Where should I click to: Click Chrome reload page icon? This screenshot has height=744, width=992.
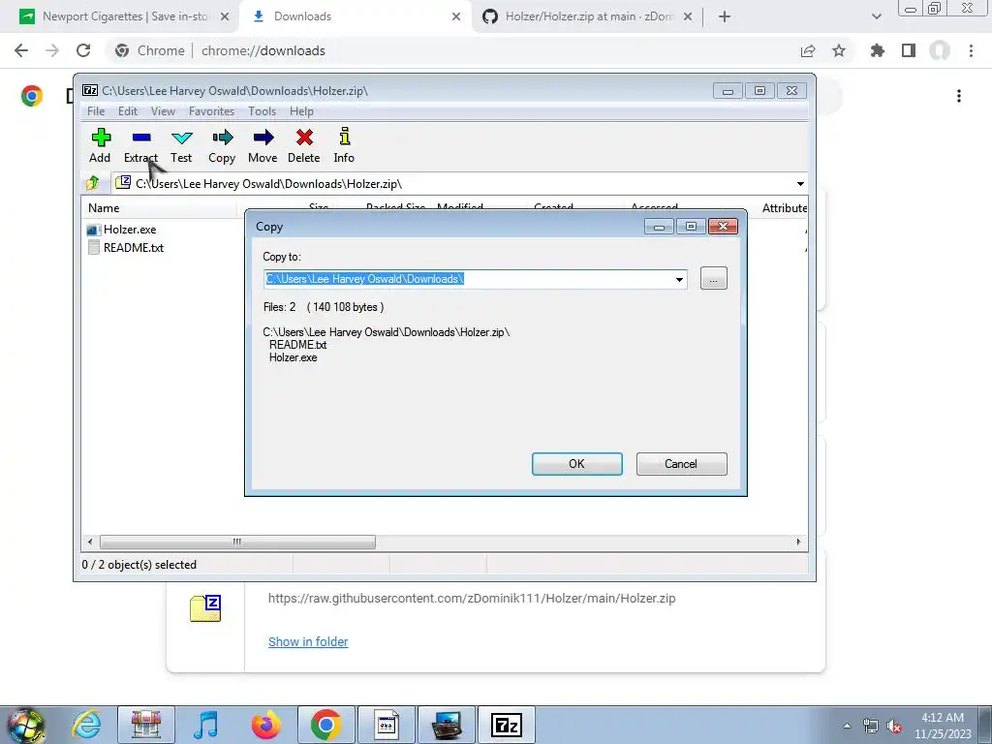(83, 50)
